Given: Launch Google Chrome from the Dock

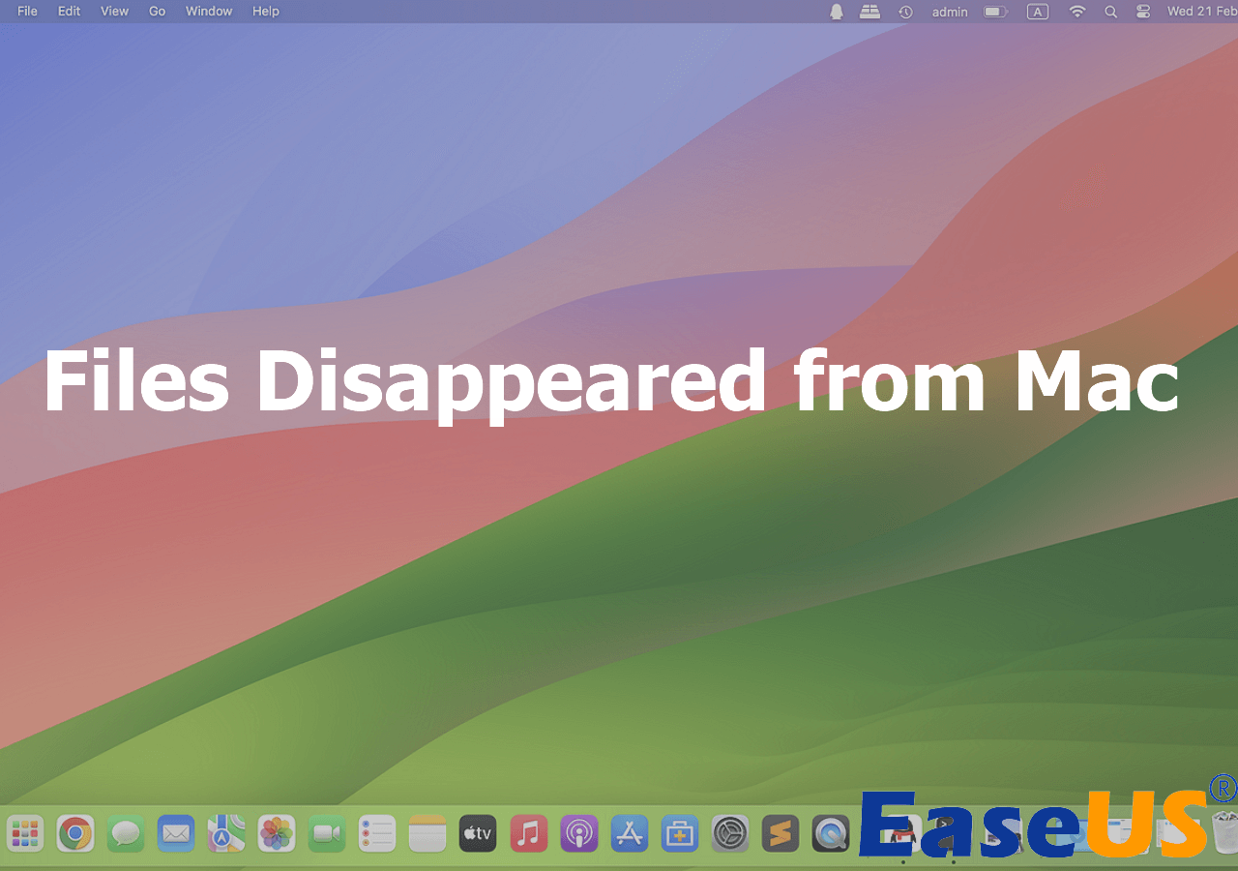Looking at the screenshot, I should pos(75,833).
